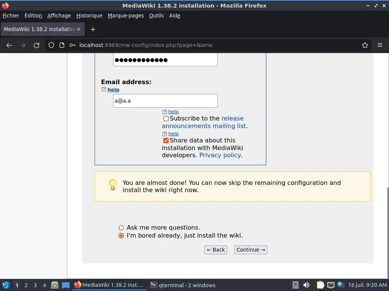Click the Email address input field
The image size is (389, 291).
coord(165,101)
